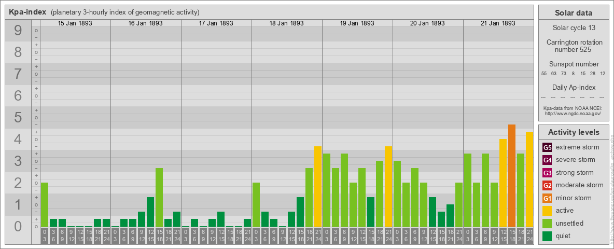Screen dimensions: 614x249
Task: Click the y-axis scale number 9
Action: [18, 31]
